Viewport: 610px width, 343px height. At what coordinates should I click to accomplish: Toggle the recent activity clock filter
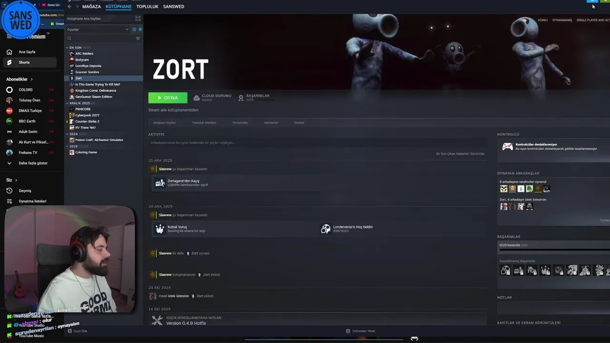[134, 30]
